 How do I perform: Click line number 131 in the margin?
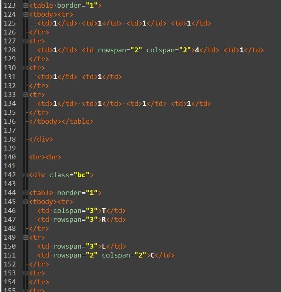pos(10,77)
